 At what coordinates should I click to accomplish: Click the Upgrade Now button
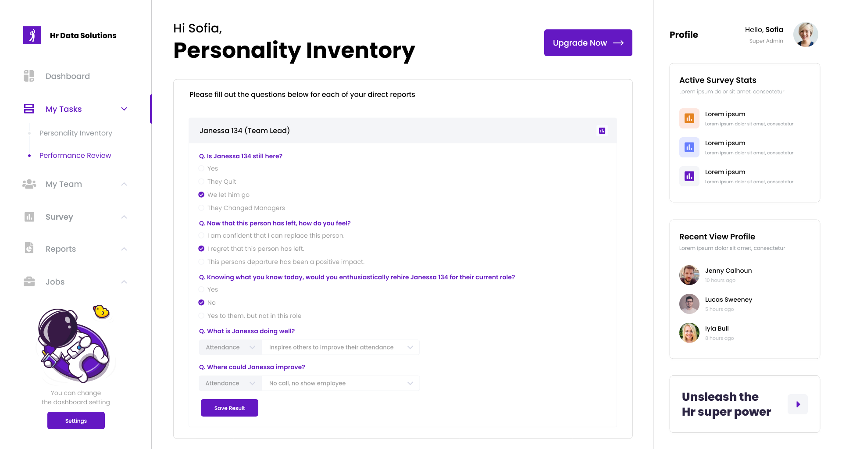pyautogui.click(x=588, y=43)
